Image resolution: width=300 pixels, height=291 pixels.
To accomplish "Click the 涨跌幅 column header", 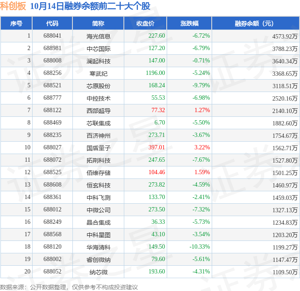I will point(189,23).
